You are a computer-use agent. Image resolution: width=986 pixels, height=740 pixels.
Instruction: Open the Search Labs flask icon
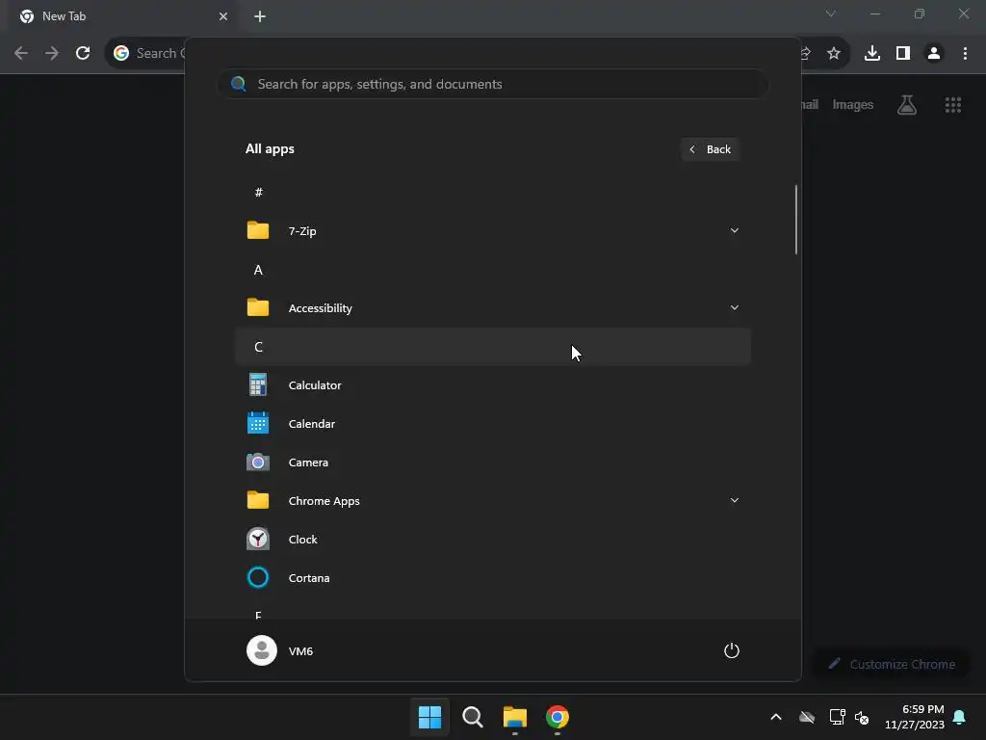coord(907,104)
